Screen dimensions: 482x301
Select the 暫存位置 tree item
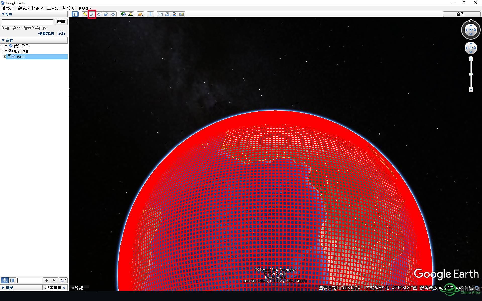click(21, 51)
